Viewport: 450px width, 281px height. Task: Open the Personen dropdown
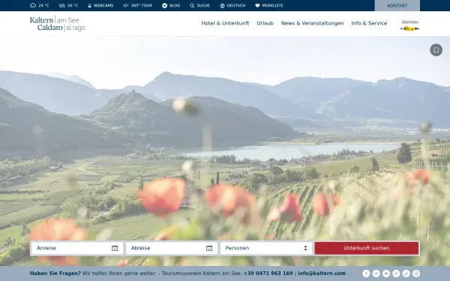coord(266,248)
